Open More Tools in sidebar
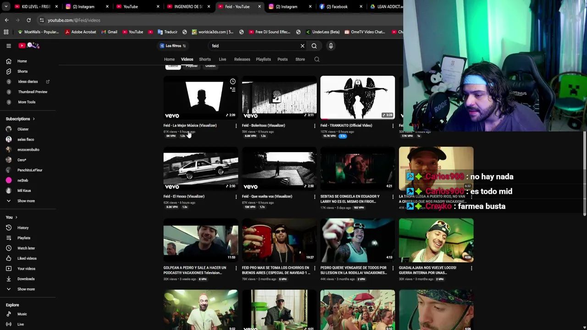 click(x=28, y=102)
